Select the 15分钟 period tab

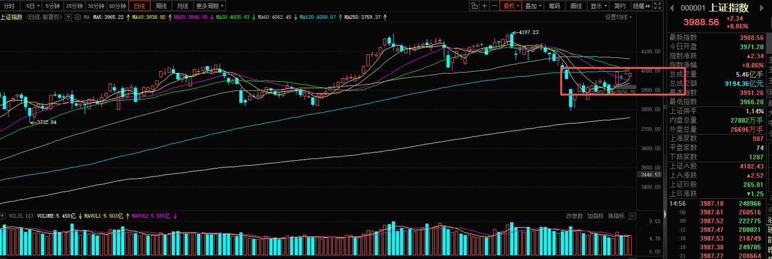pos(75,6)
